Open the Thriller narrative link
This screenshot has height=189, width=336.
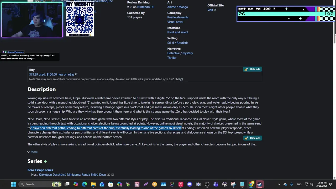click(x=172, y=58)
